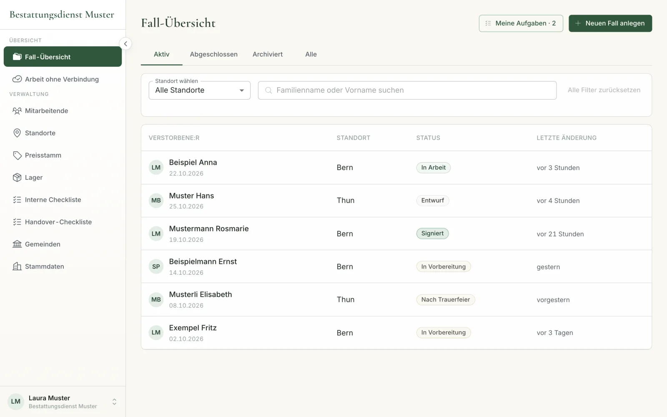667x417 pixels.
Task: Show the Alle tab
Action: click(x=311, y=55)
